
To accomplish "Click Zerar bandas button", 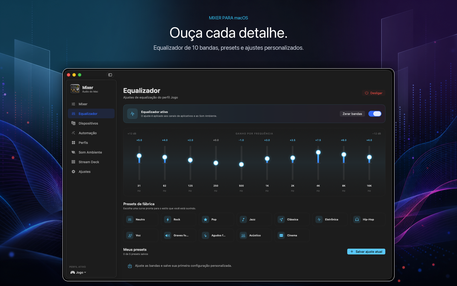I will 352,114.
